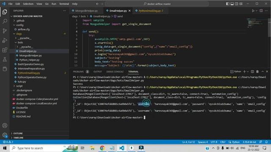Toggle primary side bar layout button
Viewport: 271px width, 152px height.
coord(228,4)
